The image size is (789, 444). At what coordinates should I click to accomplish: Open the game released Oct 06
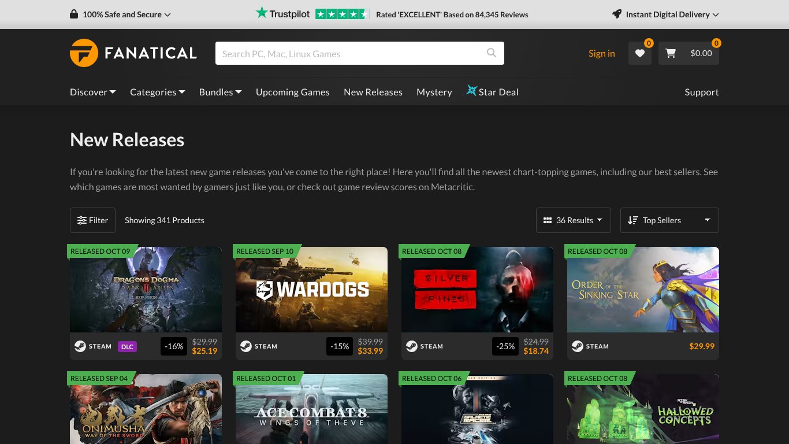point(477,409)
